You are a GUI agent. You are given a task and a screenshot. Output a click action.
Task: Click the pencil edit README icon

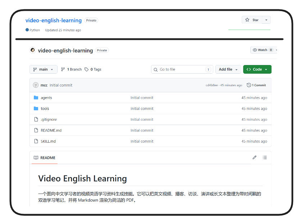[255, 158]
